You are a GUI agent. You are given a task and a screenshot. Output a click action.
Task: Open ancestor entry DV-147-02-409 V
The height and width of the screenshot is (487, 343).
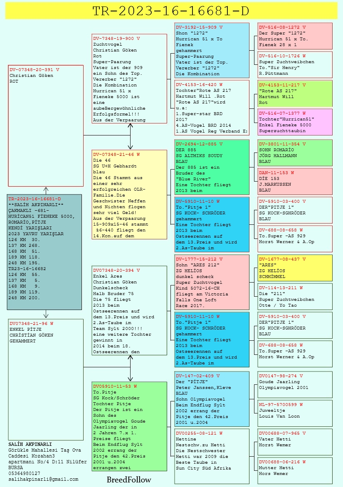coord(198,376)
